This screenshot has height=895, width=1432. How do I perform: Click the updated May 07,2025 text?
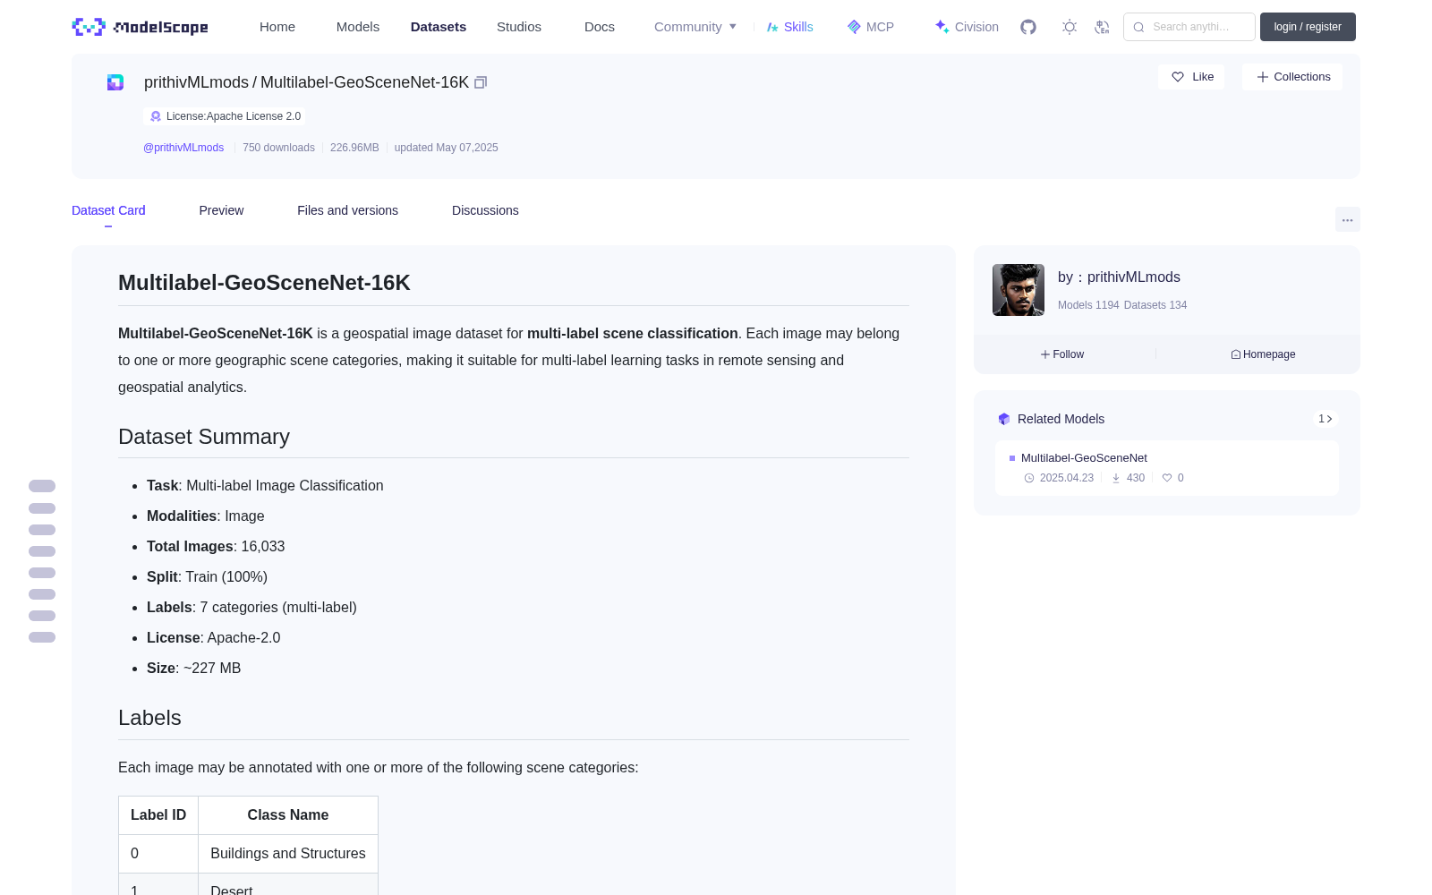tap(446, 148)
